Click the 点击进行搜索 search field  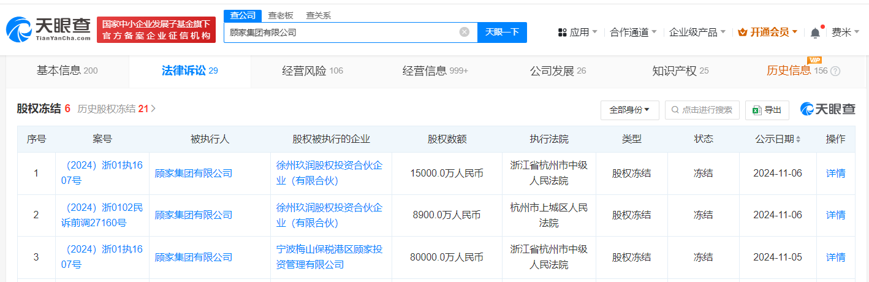pos(702,110)
